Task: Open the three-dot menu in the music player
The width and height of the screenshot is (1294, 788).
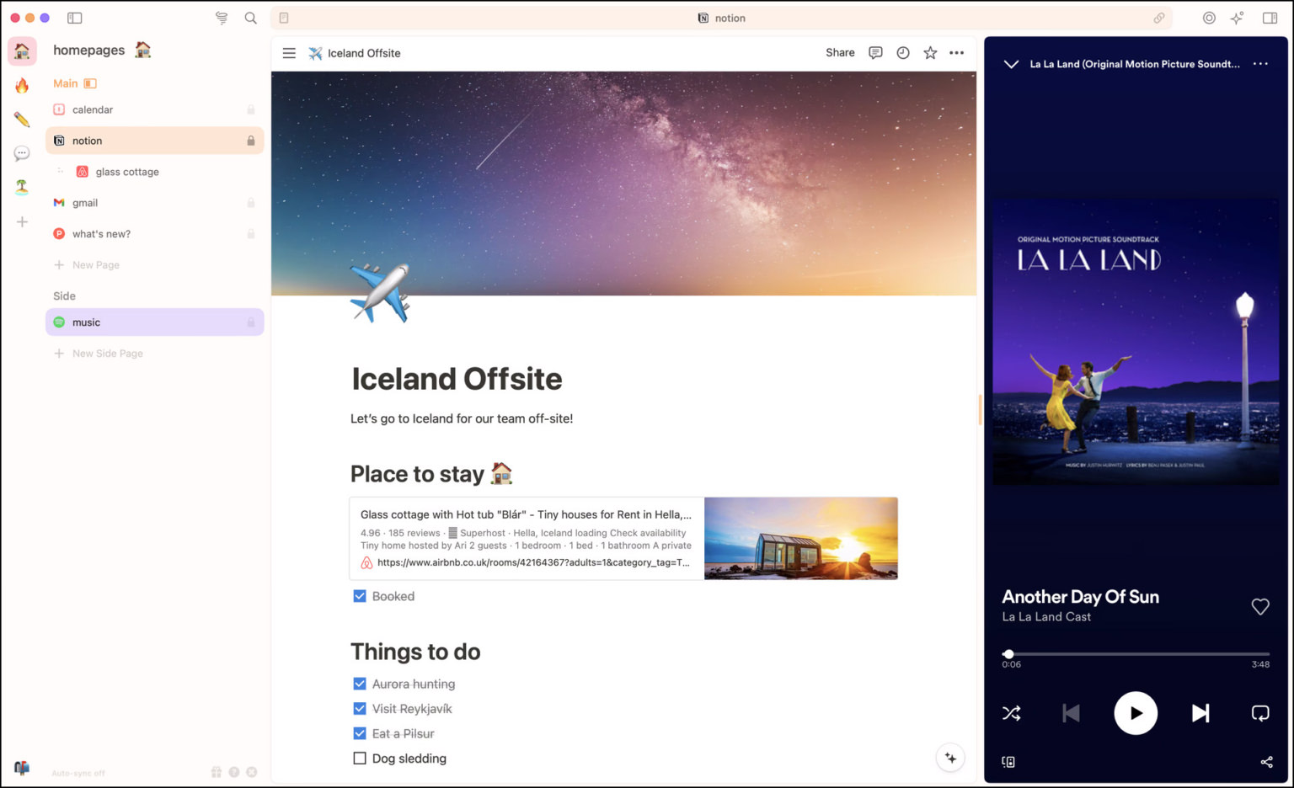Action: (x=1260, y=63)
